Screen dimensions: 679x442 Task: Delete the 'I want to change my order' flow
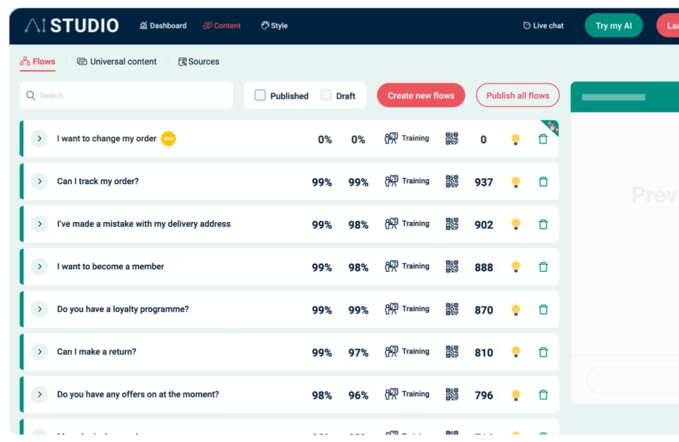(543, 139)
